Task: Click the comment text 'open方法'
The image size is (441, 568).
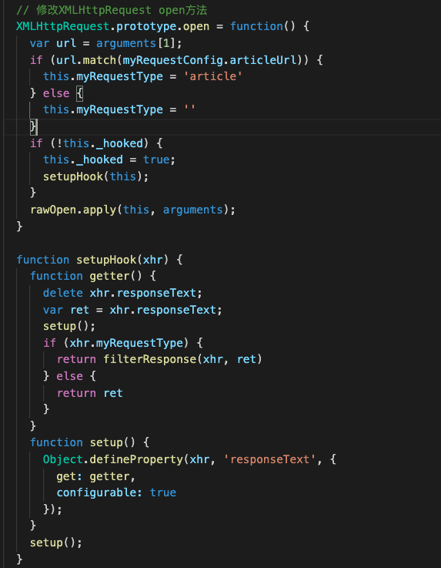Action: tap(182, 10)
